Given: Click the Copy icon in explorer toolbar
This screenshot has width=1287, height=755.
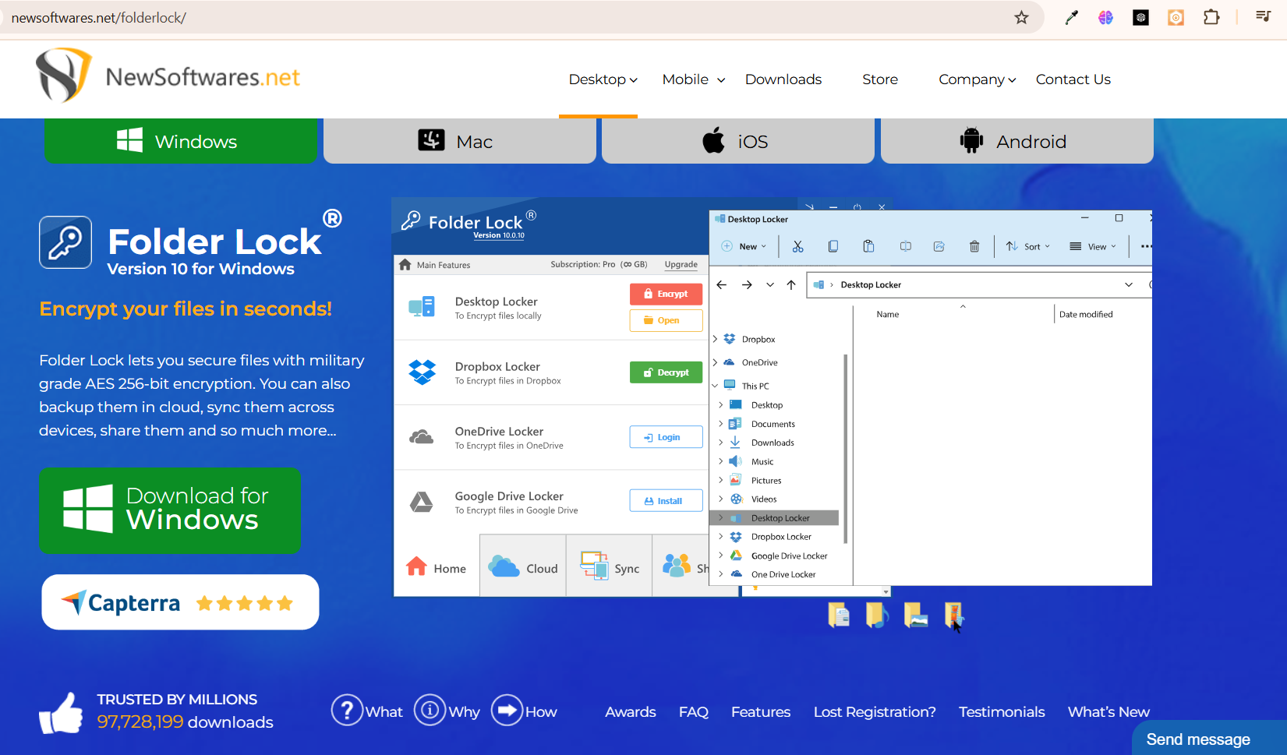Looking at the screenshot, I should click(833, 246).
